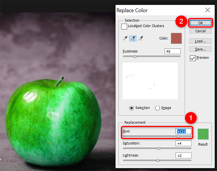Screen dimensions: 217x171
Task: Close the Replace Color dialog
Action: coord(207,10)
